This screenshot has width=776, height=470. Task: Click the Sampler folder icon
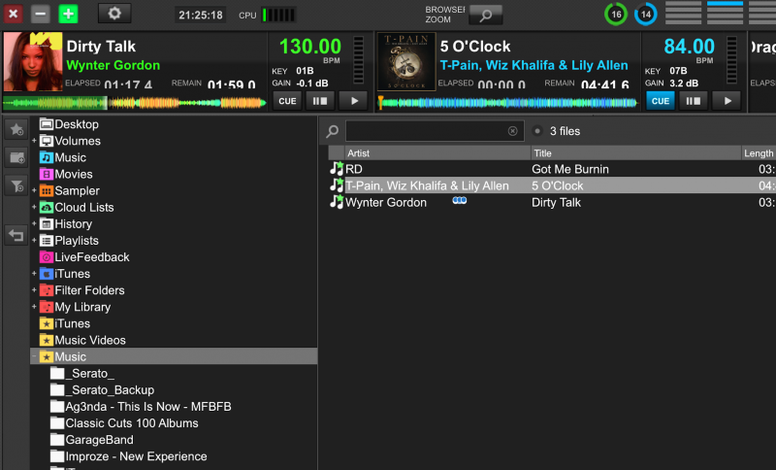click(47, 190)
